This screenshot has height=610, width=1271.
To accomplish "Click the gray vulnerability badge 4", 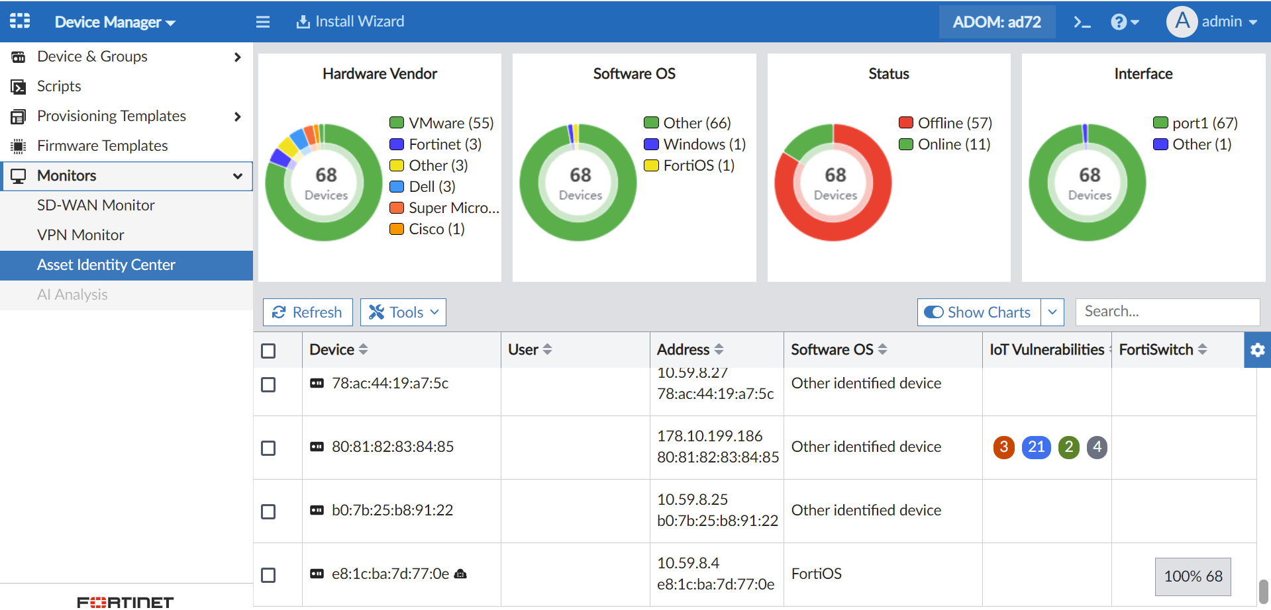I will pyautogui.click(x=1097, y=447).
